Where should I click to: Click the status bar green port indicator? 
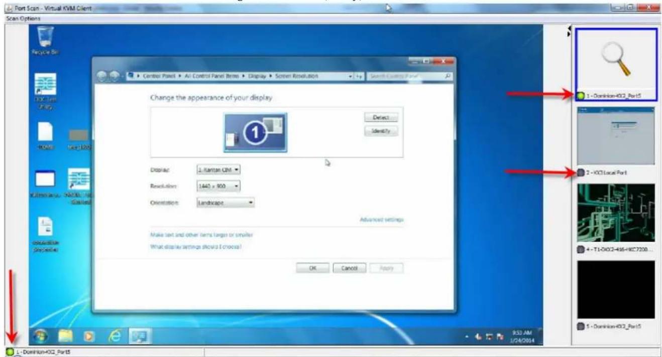click(x=9, y=352)
